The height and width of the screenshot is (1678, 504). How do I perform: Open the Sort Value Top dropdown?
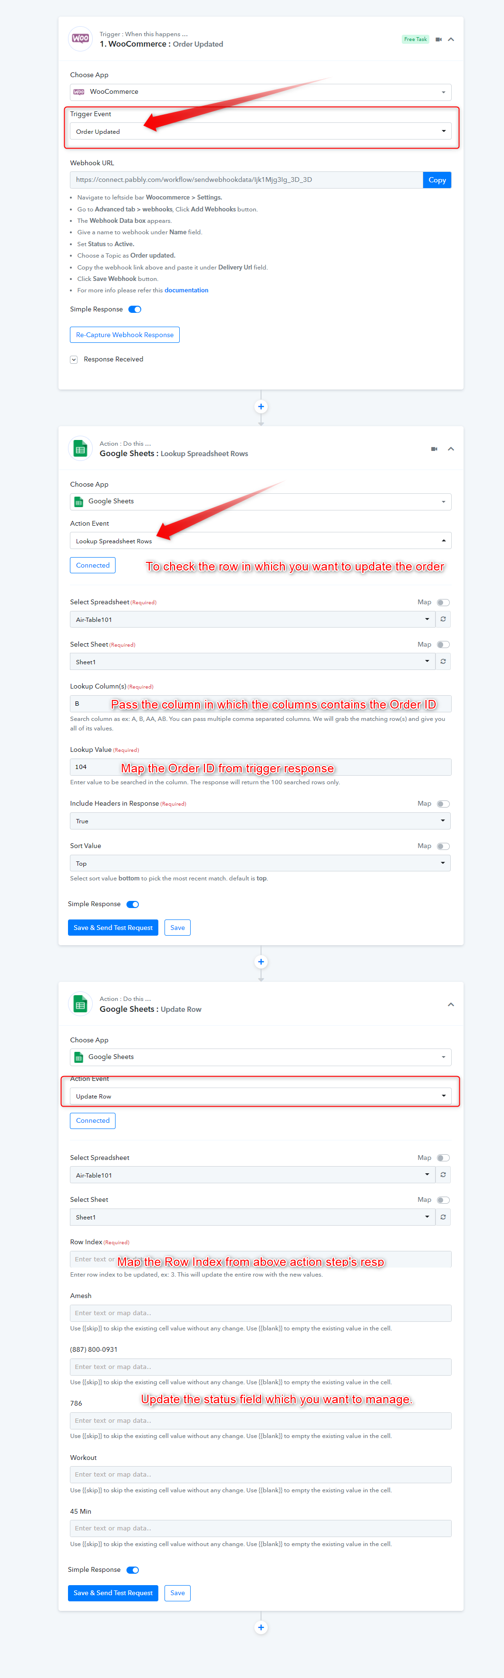[260, 864]
